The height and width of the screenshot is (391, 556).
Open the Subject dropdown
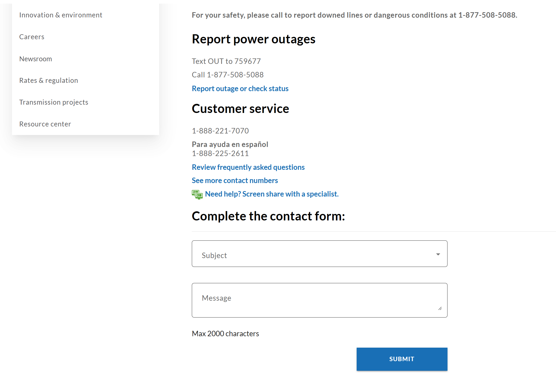coord(320,254)
